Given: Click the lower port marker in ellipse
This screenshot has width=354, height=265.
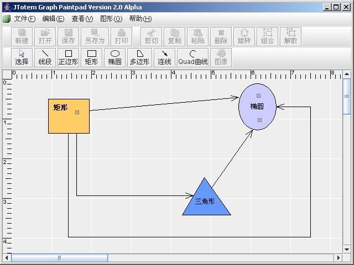Looking at the screenshot, I should 259,120.
